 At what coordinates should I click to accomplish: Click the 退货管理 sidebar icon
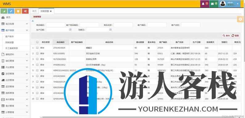pos(3,87)
